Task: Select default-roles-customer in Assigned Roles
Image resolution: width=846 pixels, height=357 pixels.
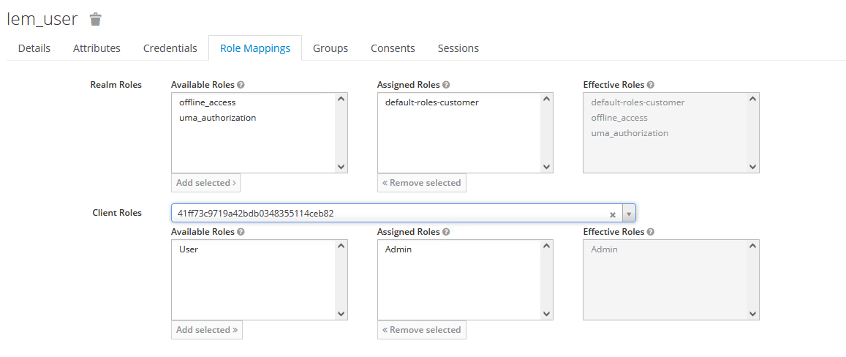Action: 431,102
